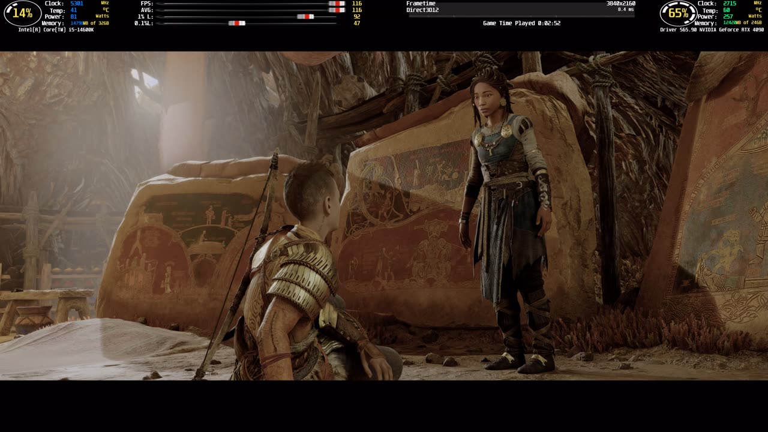Click the GPU usage gauge showing 65%
This screenshot has height=432, width=768.
[x=679, y=13]
